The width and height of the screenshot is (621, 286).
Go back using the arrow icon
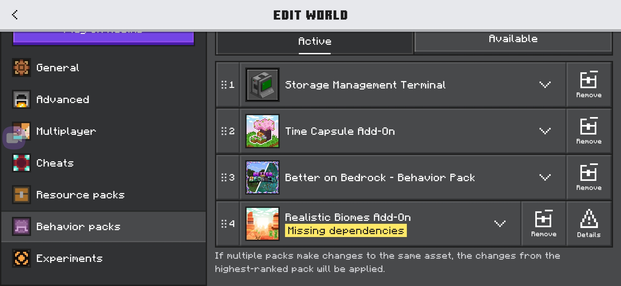coord(15,15)
